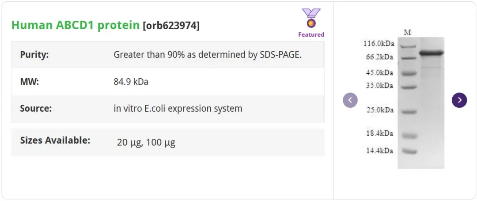Click the purple Featured label text
Screen dimensions: 477x201
click(311, 34)
